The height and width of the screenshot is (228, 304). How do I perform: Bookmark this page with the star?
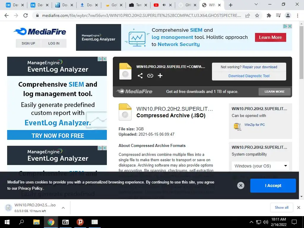coord(257,15)
